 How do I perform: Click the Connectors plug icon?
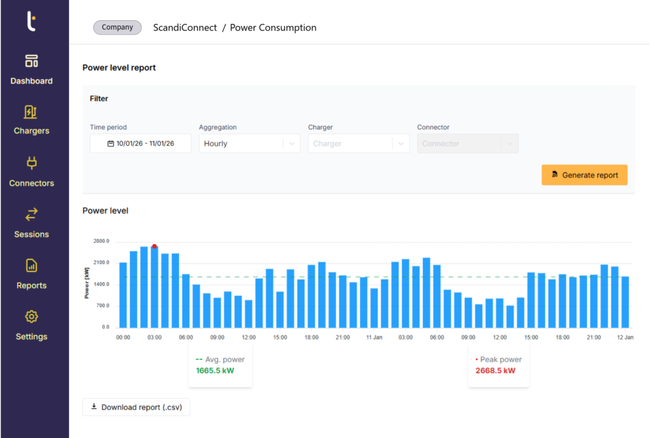click(31, 164)
